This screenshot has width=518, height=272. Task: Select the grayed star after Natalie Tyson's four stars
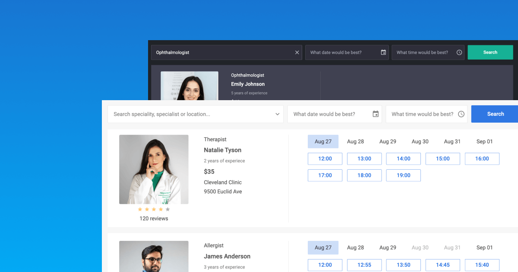click(167, 209)
